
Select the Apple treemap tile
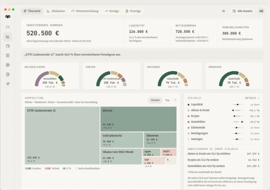pos(151,152)
